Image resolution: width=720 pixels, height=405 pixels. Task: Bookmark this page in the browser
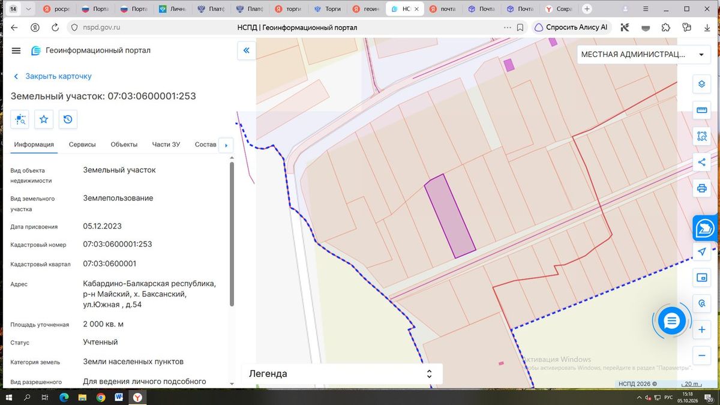point(520,28)
